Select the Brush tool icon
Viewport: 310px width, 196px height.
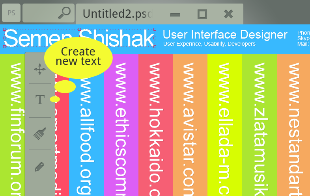40,134
